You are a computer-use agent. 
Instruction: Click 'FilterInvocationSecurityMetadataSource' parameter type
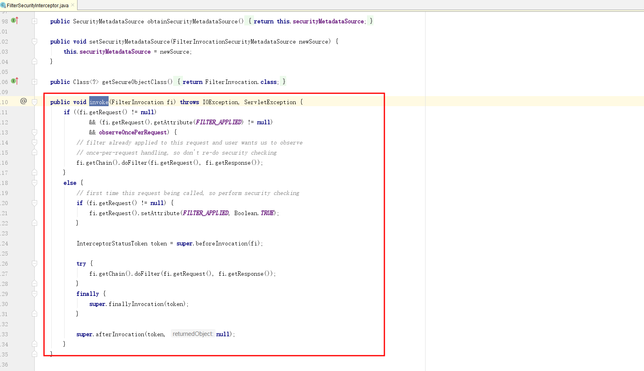click(x=235, y=42)
